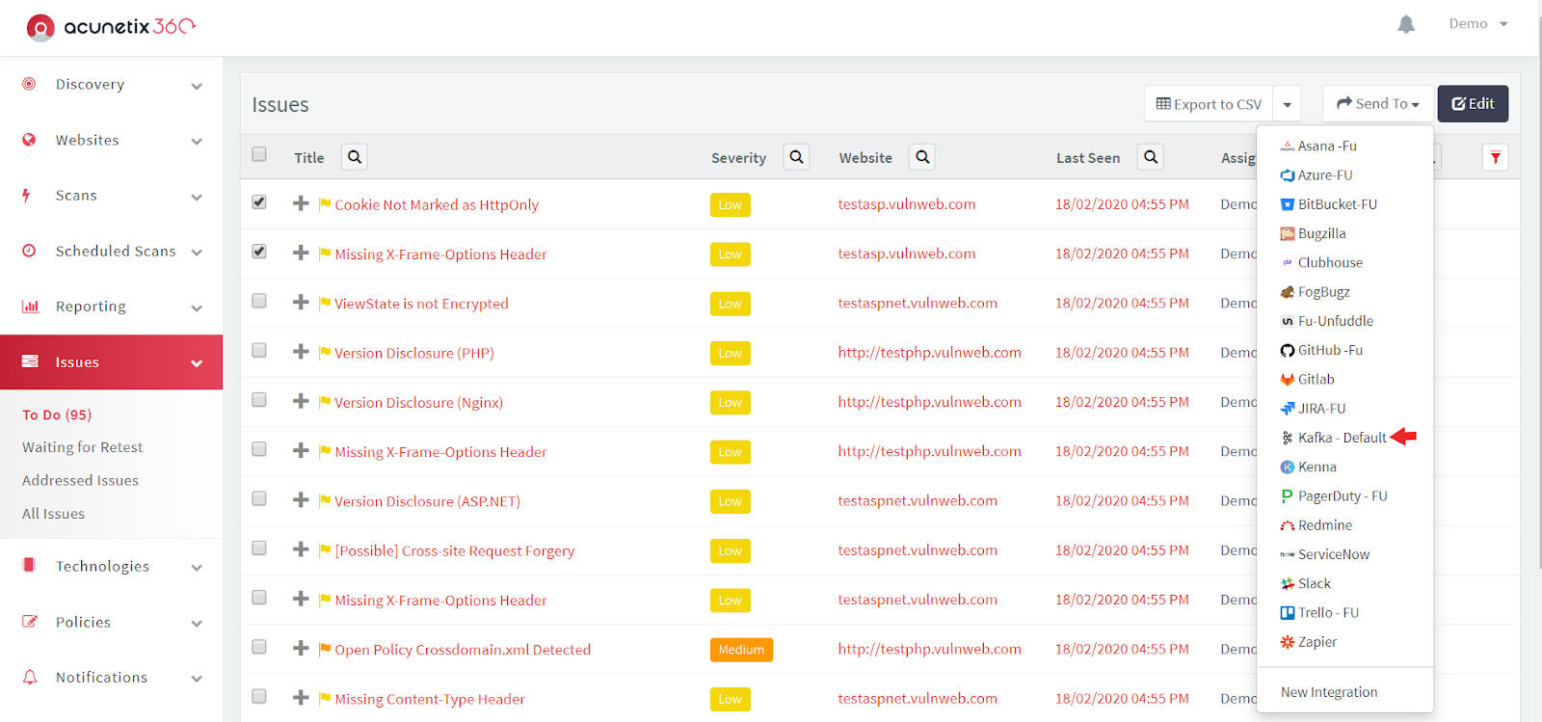Expand the Websites sidebar section
This screenshot has width=1542, height=722.
[197, 142]
